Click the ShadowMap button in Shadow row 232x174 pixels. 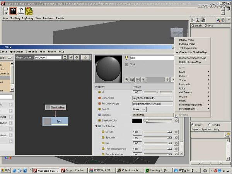[x=152, y=115]
